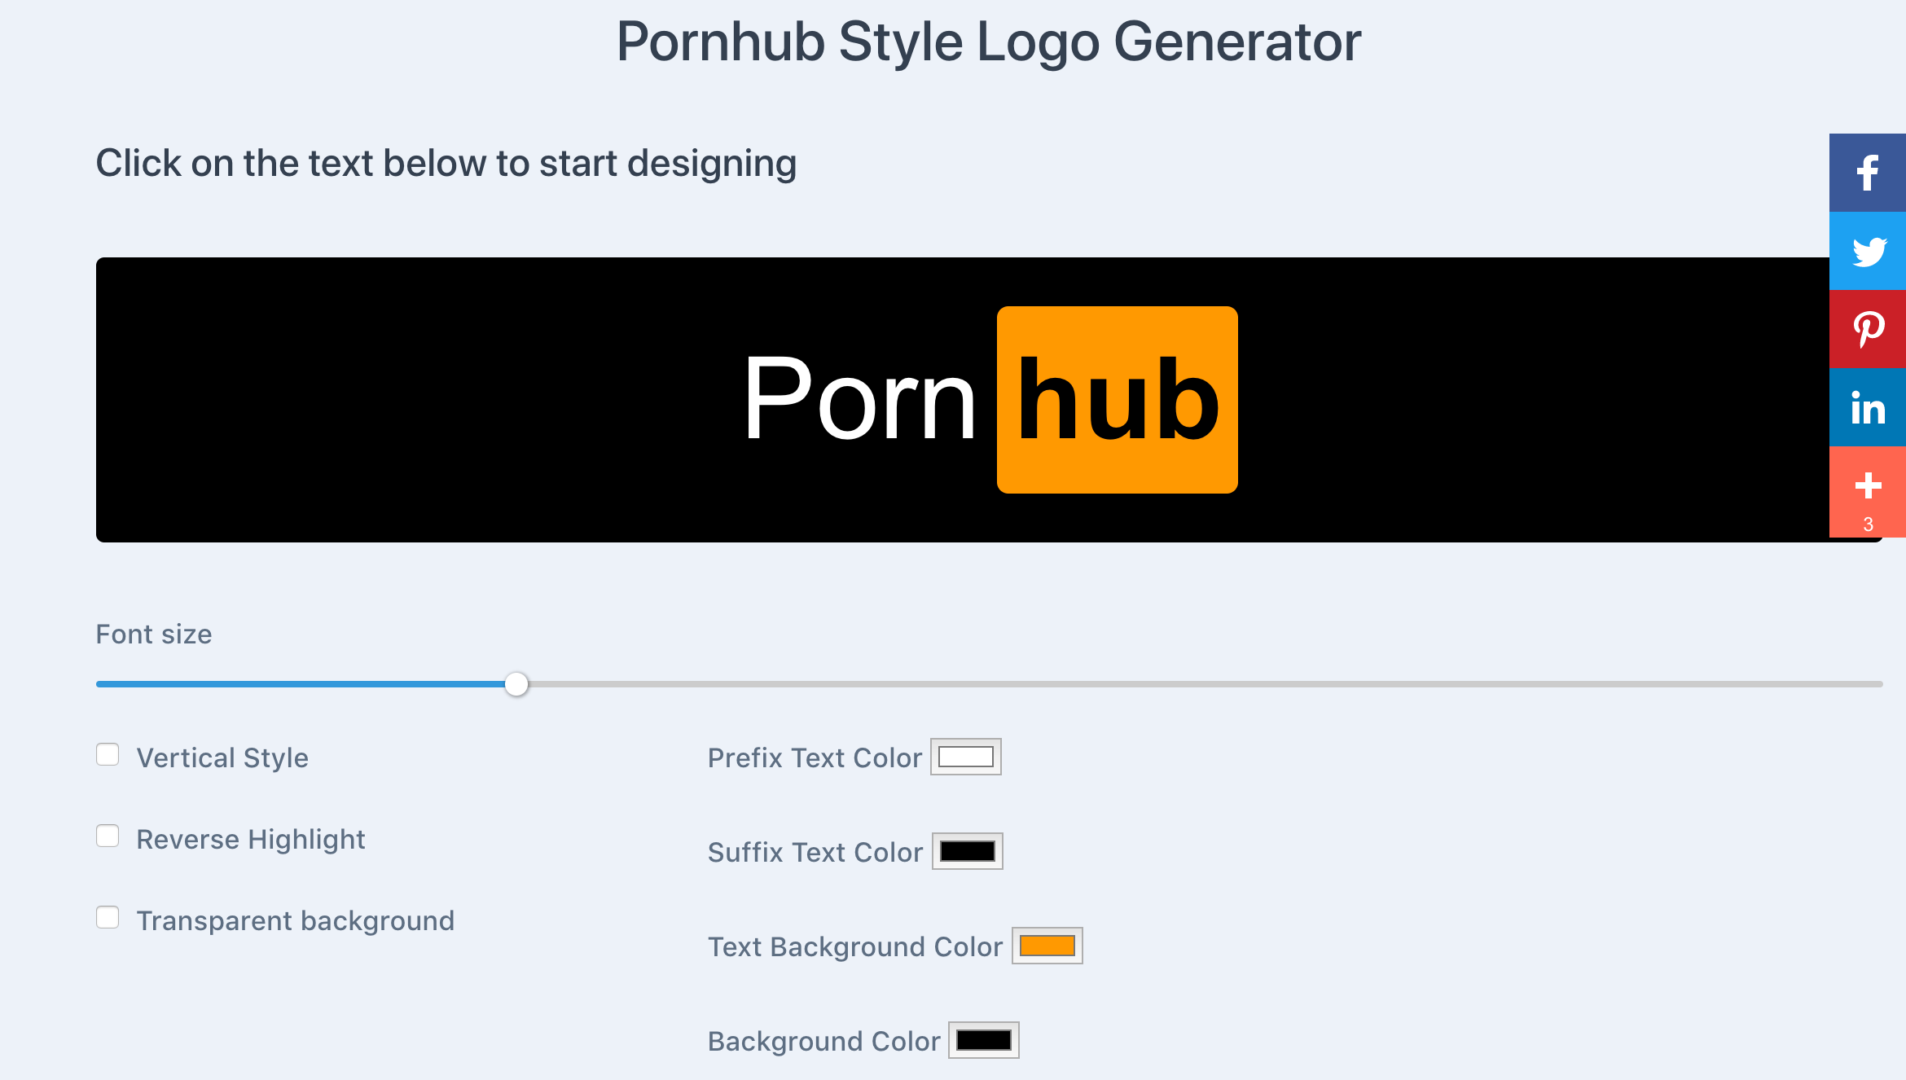Viewport: 1906px width, 1080px height.
Task: Enable the Transparent background checkbox
Action: coord(110,919)
